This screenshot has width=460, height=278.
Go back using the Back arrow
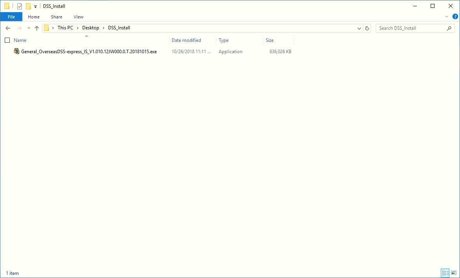click(x=8, y=28)
